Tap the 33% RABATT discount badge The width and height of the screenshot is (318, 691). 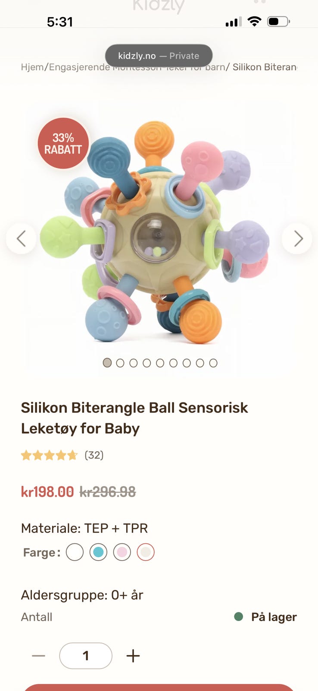63,143
